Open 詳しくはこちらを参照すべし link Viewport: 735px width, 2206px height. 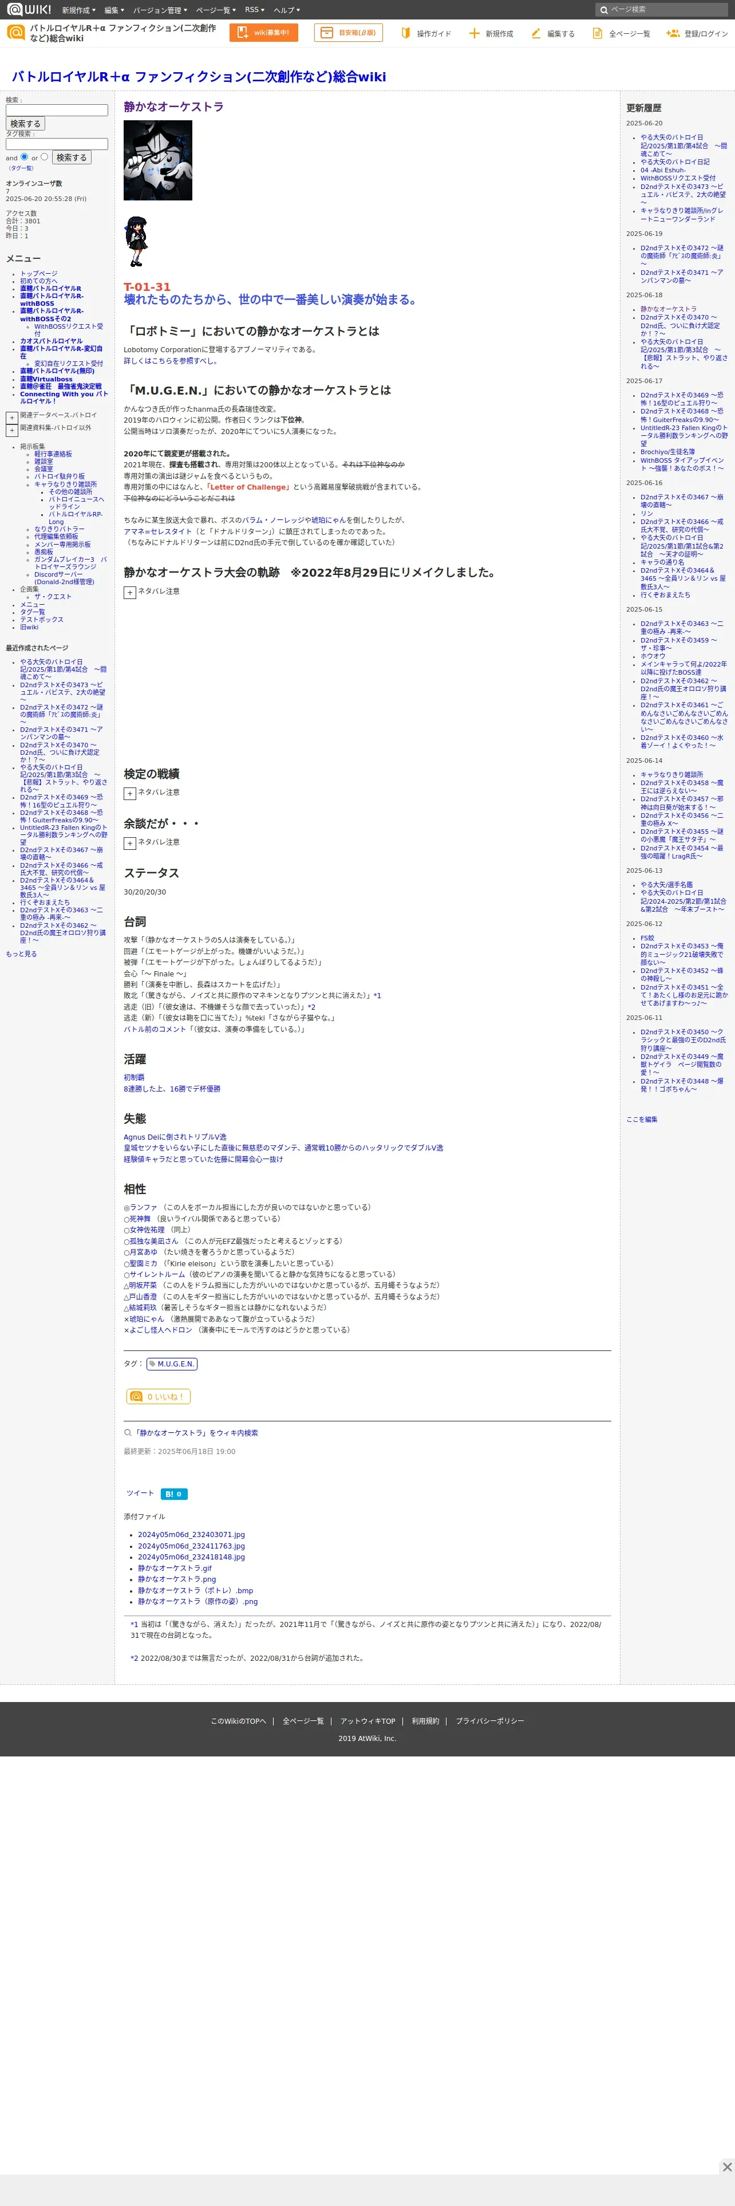coord(170,361)
